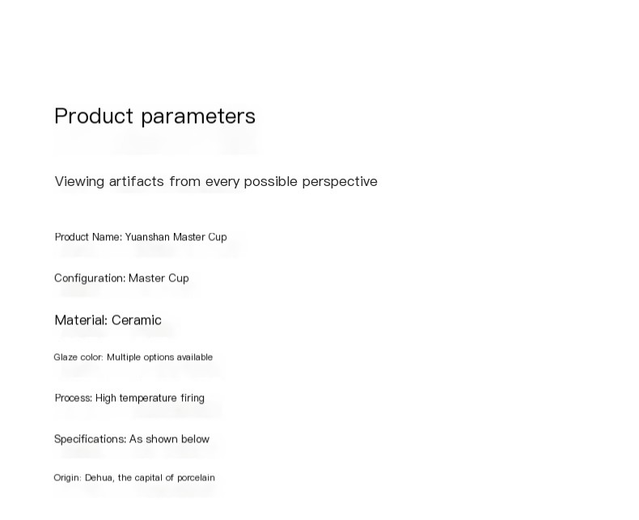Select the 'Dehua, the capital of porcelain' text
Image resolution: width=639 pixels, height=520 pixels.
click(150, 478)
